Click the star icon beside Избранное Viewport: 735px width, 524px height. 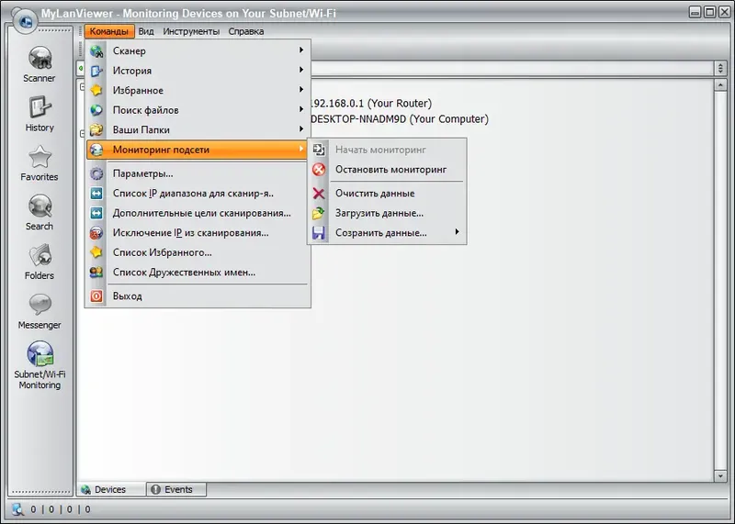tap(96, 90)
